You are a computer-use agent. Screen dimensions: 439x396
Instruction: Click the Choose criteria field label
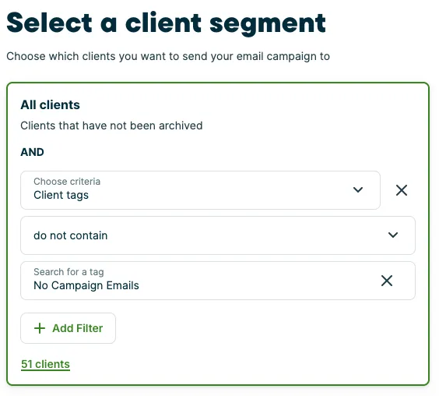pos(67,182)
